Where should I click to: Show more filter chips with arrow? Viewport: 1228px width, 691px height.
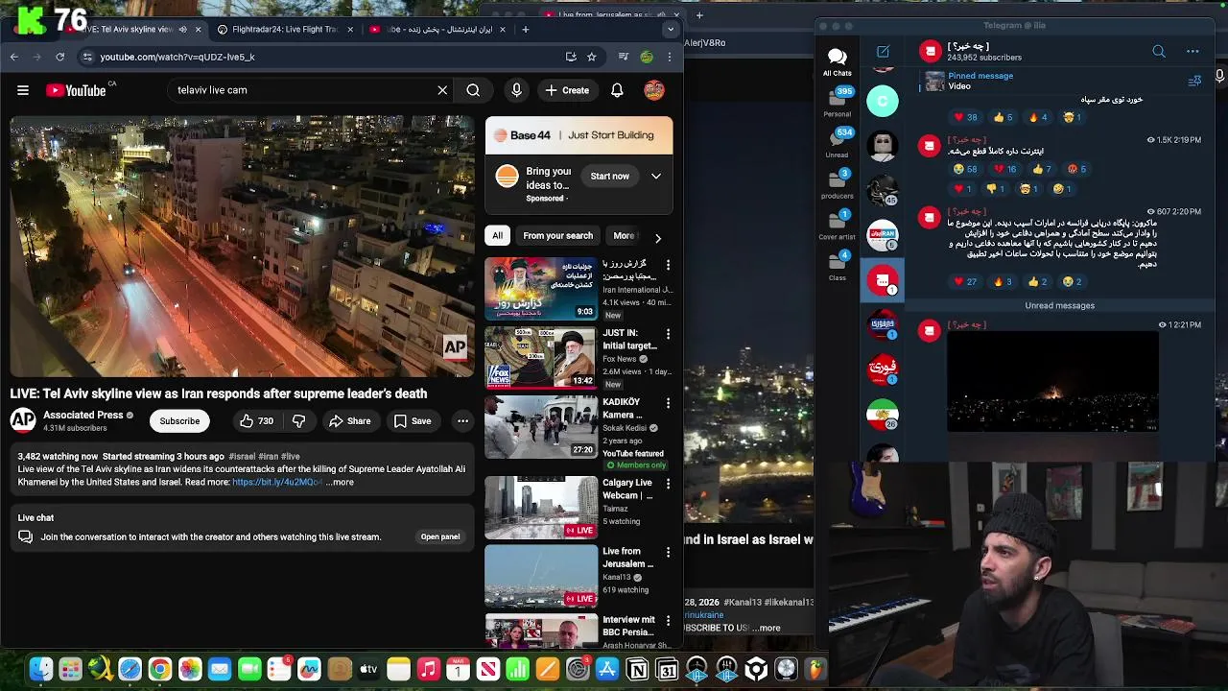(x=657, y=238)
